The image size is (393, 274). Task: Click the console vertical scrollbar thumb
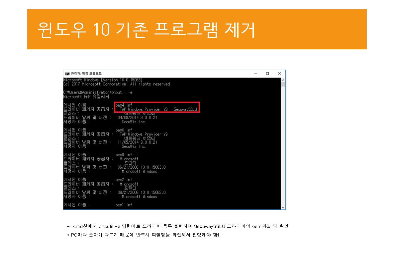[283, 84]
